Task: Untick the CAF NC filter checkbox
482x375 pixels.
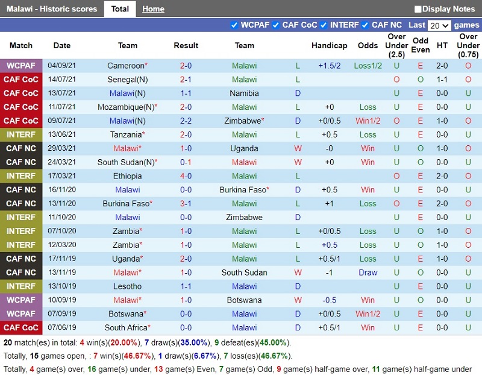Action: 365,25
